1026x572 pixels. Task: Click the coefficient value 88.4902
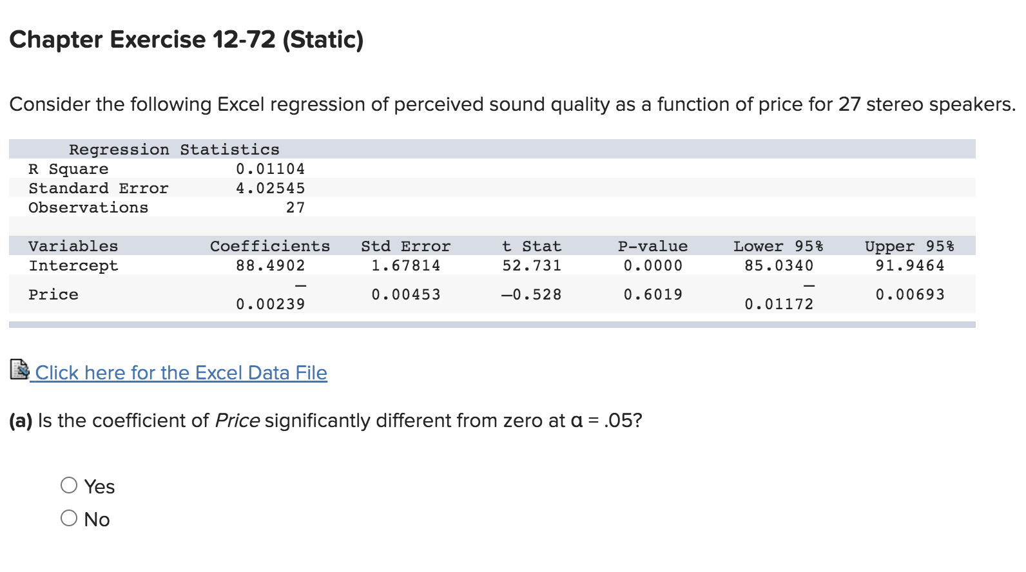(x=271, y=265)
